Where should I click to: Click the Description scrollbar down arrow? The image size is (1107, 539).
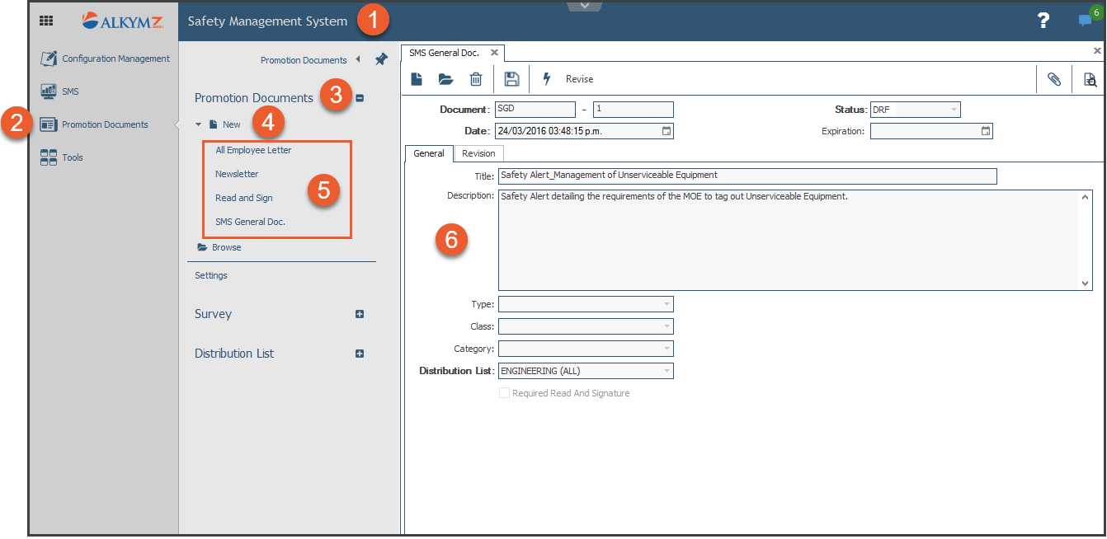pos(1086,284)
